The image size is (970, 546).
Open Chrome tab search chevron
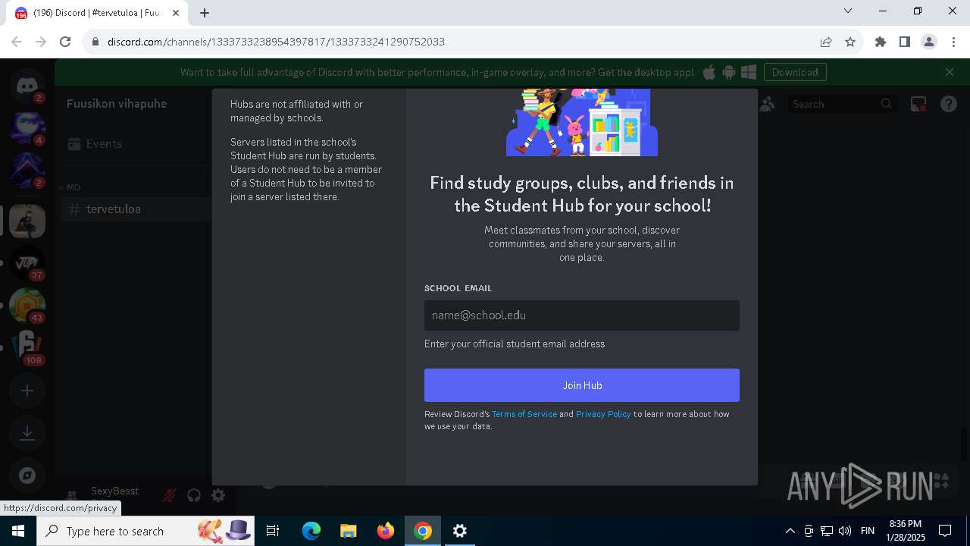pos(848,11)
